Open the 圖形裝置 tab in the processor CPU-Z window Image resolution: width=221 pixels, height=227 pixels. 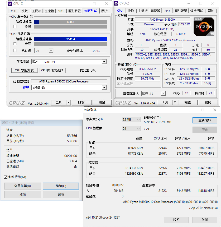pyautogui.click(x=181, y=11)
